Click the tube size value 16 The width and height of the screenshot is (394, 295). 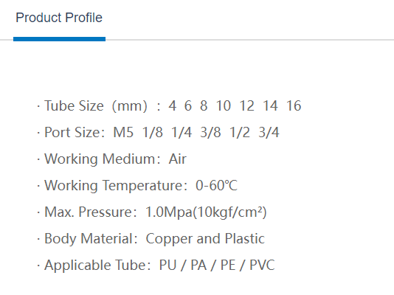click(x=294, y=105)
